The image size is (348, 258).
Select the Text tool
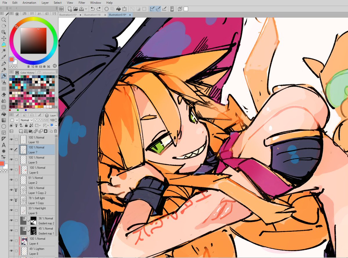tap(3, 145)
